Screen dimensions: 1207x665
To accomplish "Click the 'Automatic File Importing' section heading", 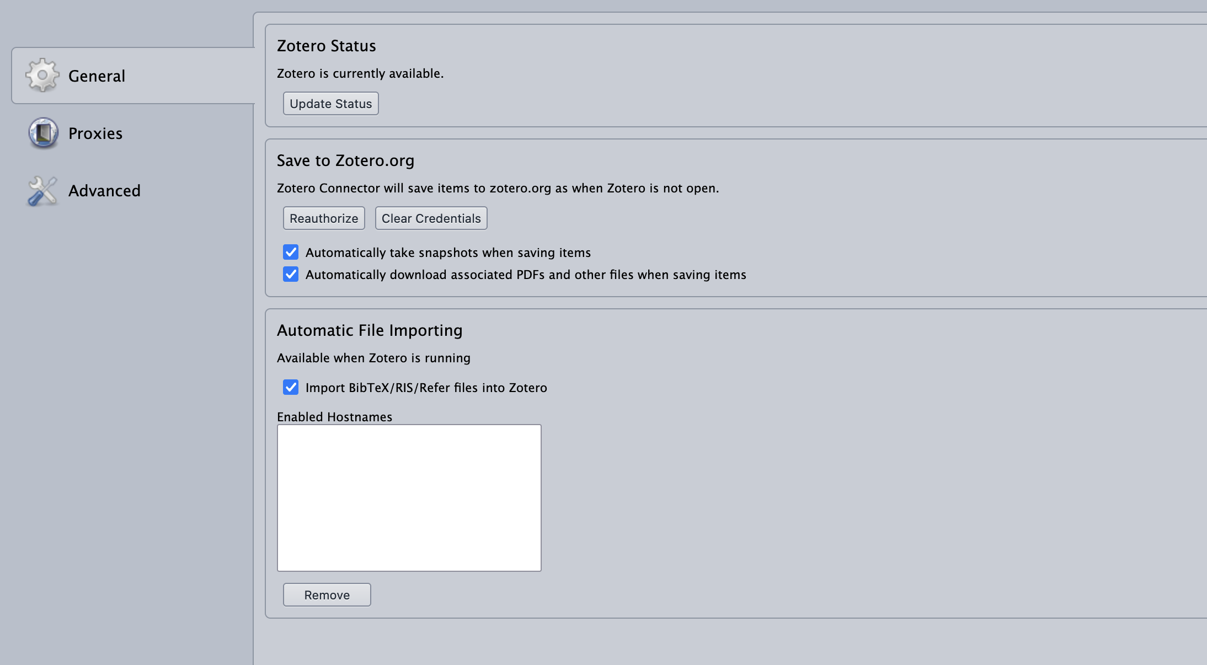I will tap(370, 330).
